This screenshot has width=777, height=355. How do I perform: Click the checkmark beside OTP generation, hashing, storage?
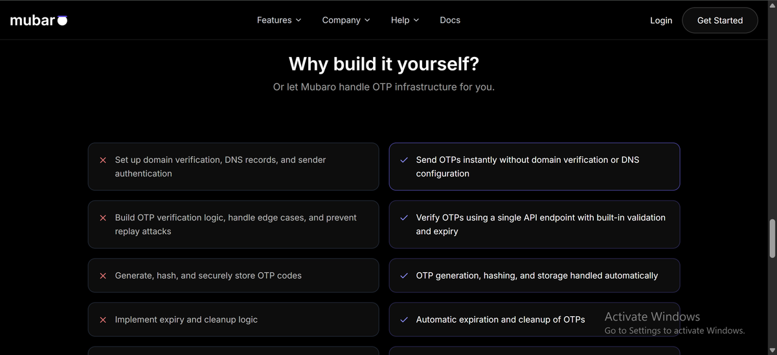click(x=404, y=275)
